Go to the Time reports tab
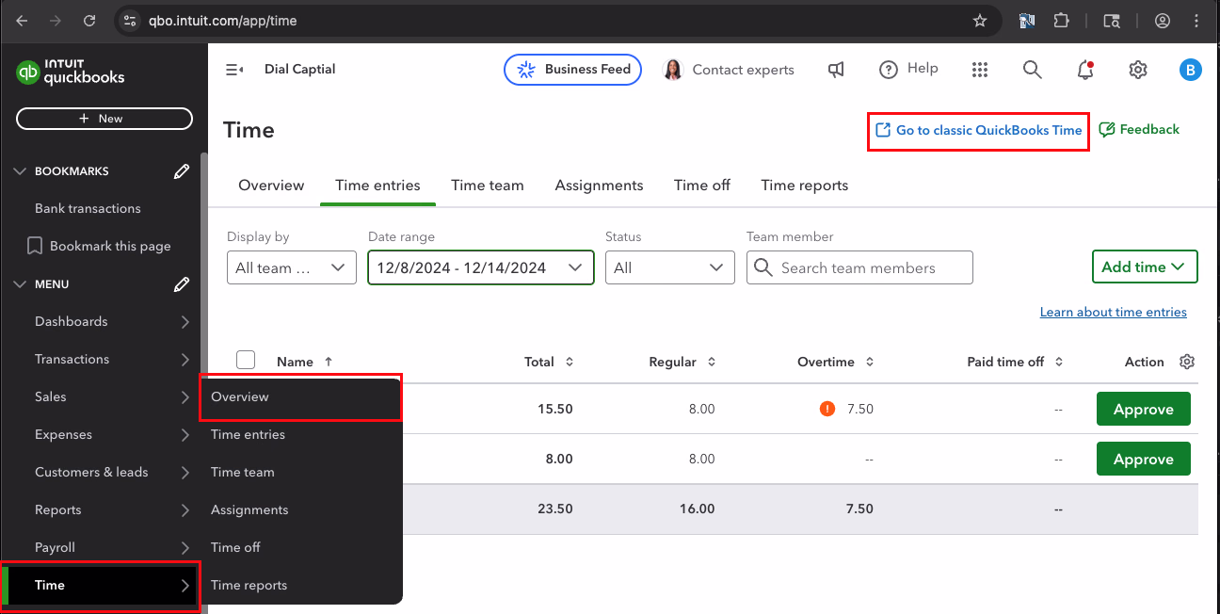The height and width of the screenshot is (614, 1220). click(x=805, y=186)
